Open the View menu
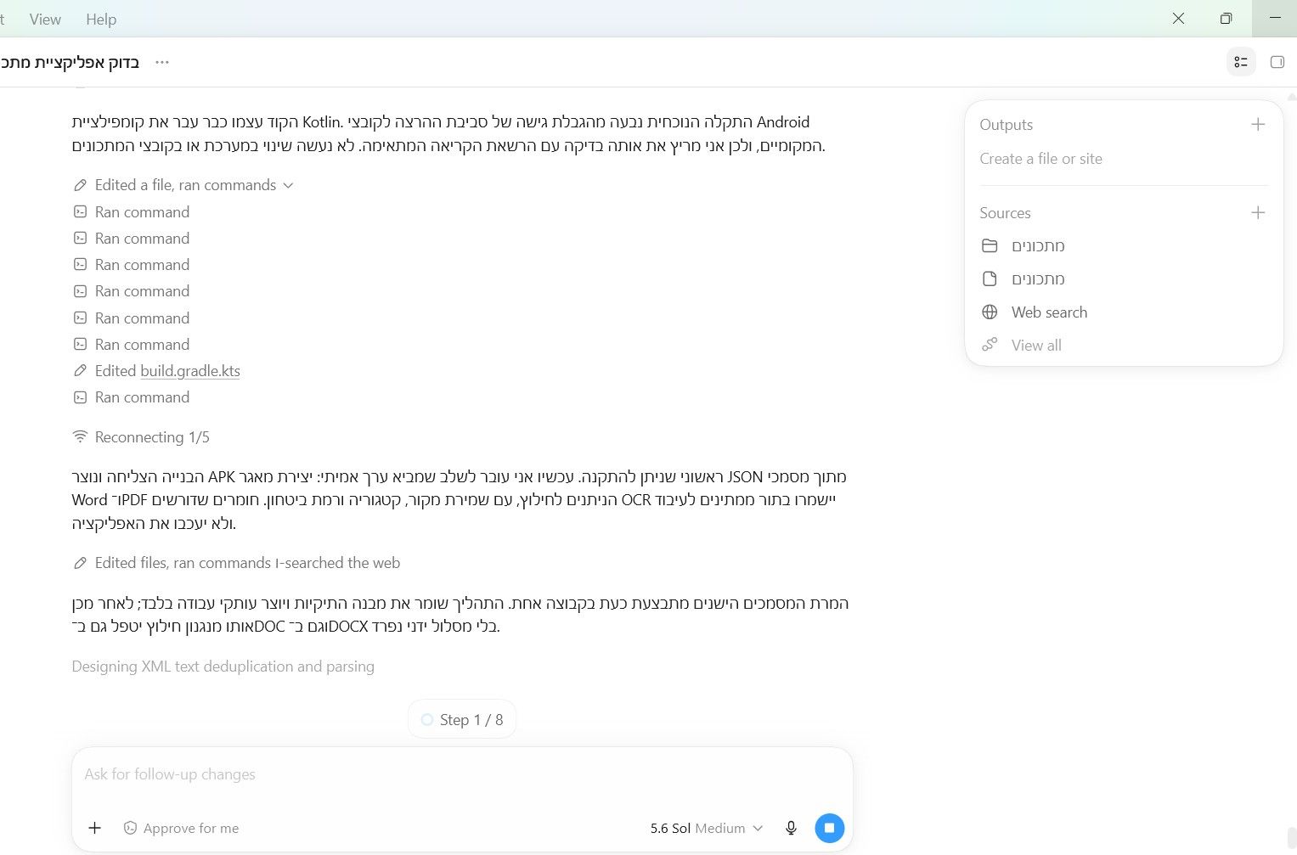The image size is (1297, 855). pyautogui.click(x=45, y=19)
